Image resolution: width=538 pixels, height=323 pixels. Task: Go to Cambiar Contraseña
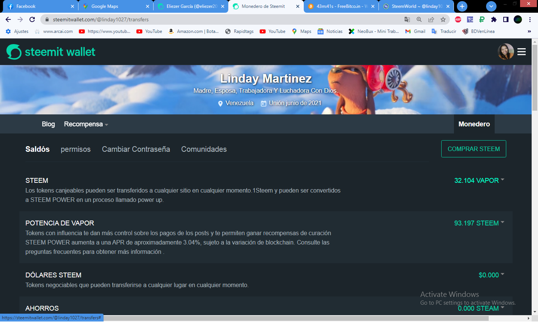pyautogui.click(x=136, y=149)
